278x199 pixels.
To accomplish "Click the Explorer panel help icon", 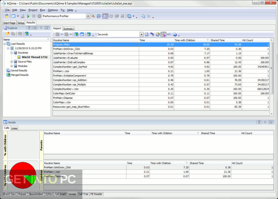I will (x=29, y=28).
